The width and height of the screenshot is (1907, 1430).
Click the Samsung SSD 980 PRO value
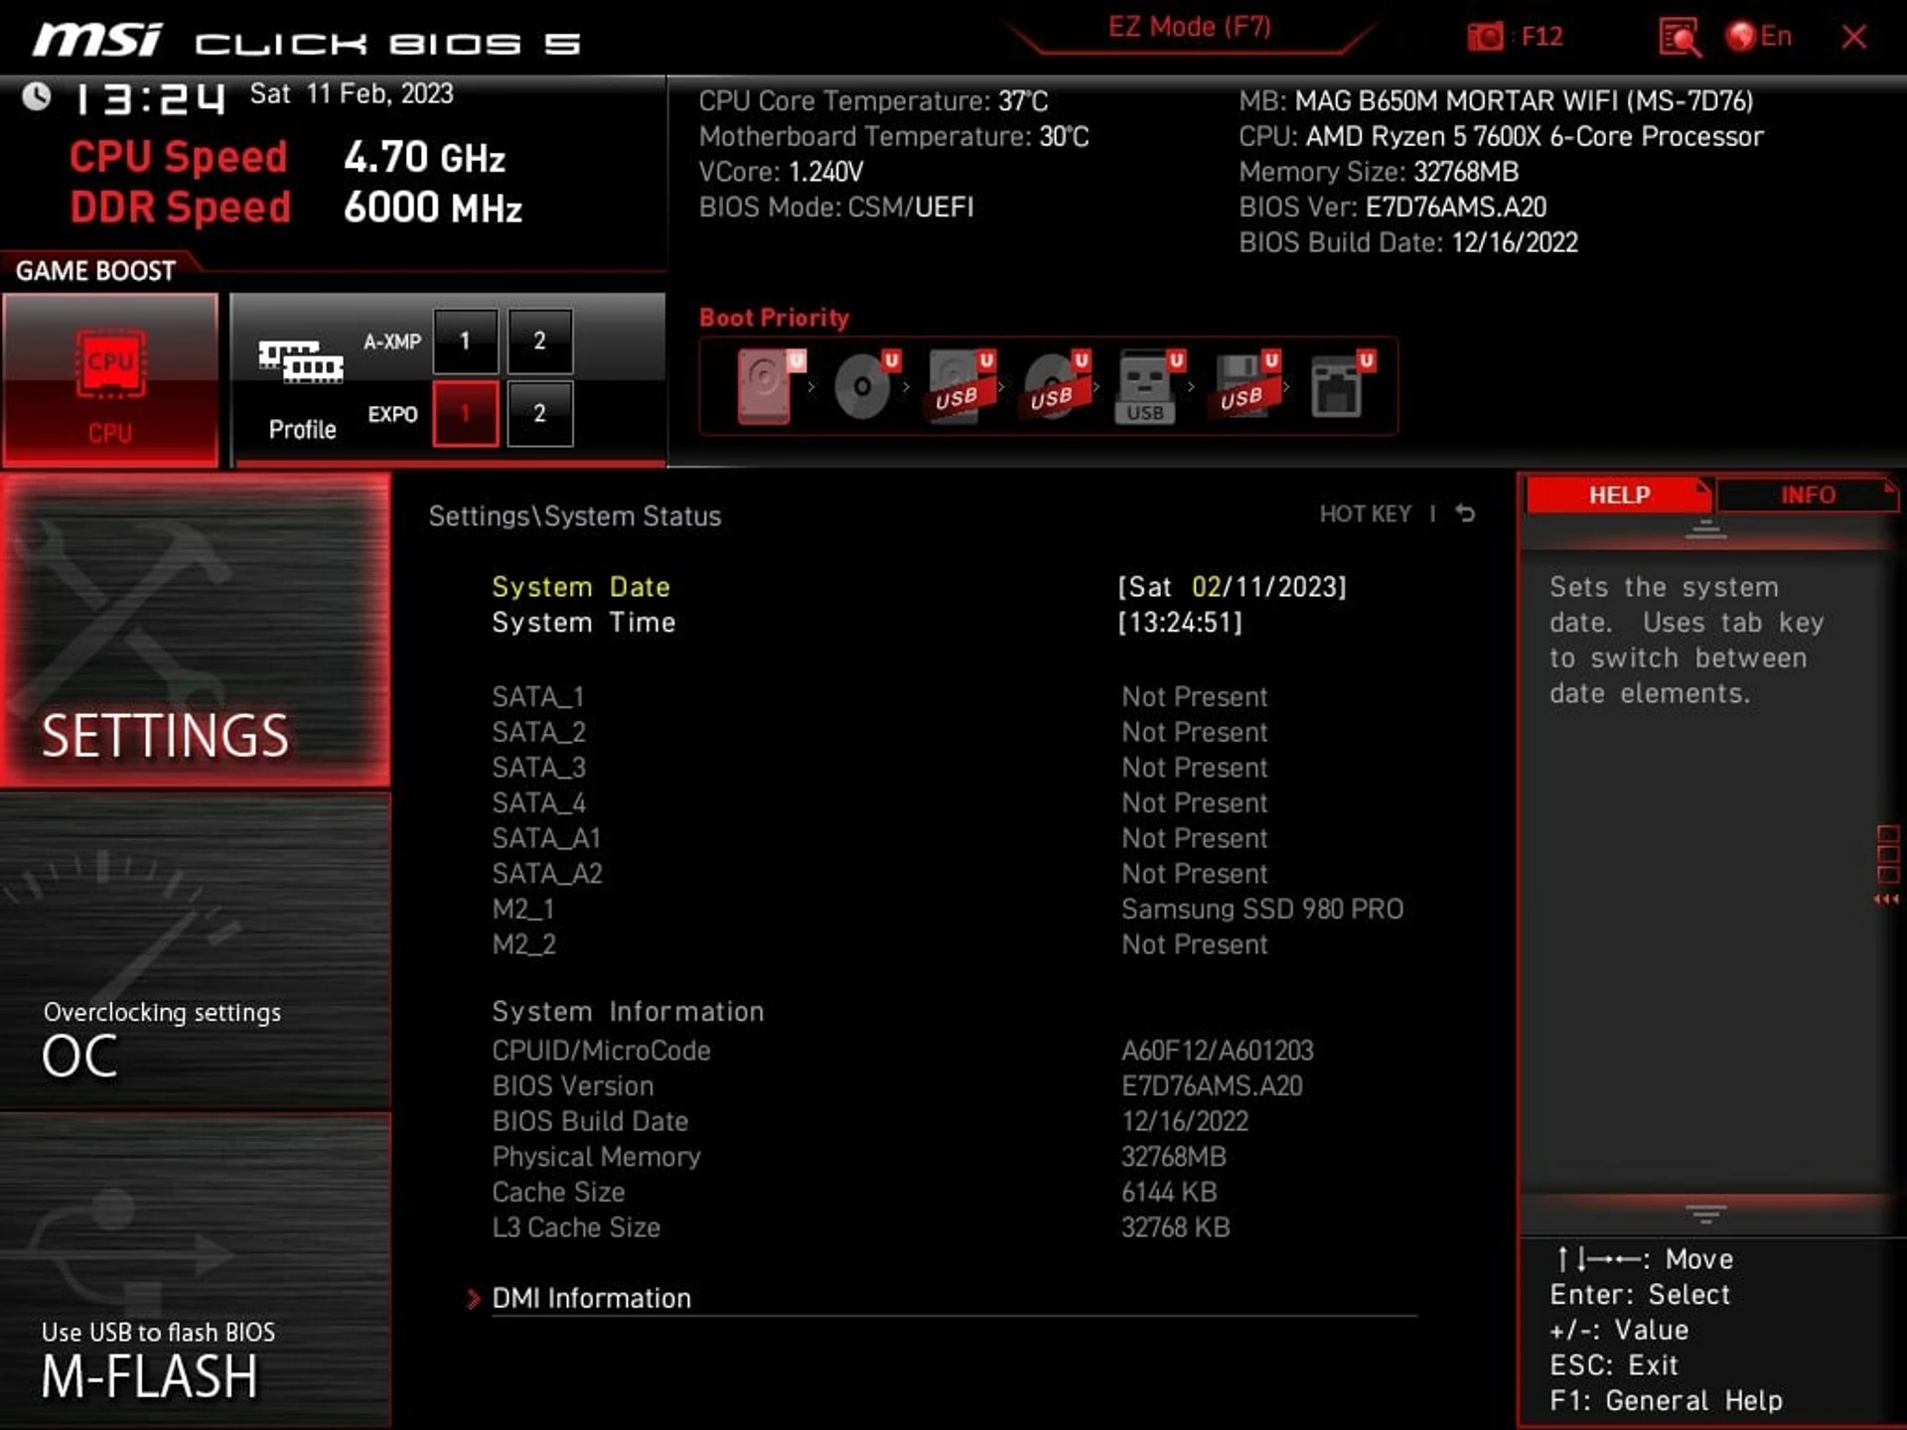[1262, 910]
